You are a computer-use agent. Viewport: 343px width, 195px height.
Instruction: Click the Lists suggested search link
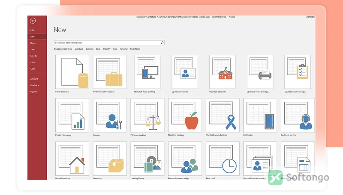(x=115, y=49)
